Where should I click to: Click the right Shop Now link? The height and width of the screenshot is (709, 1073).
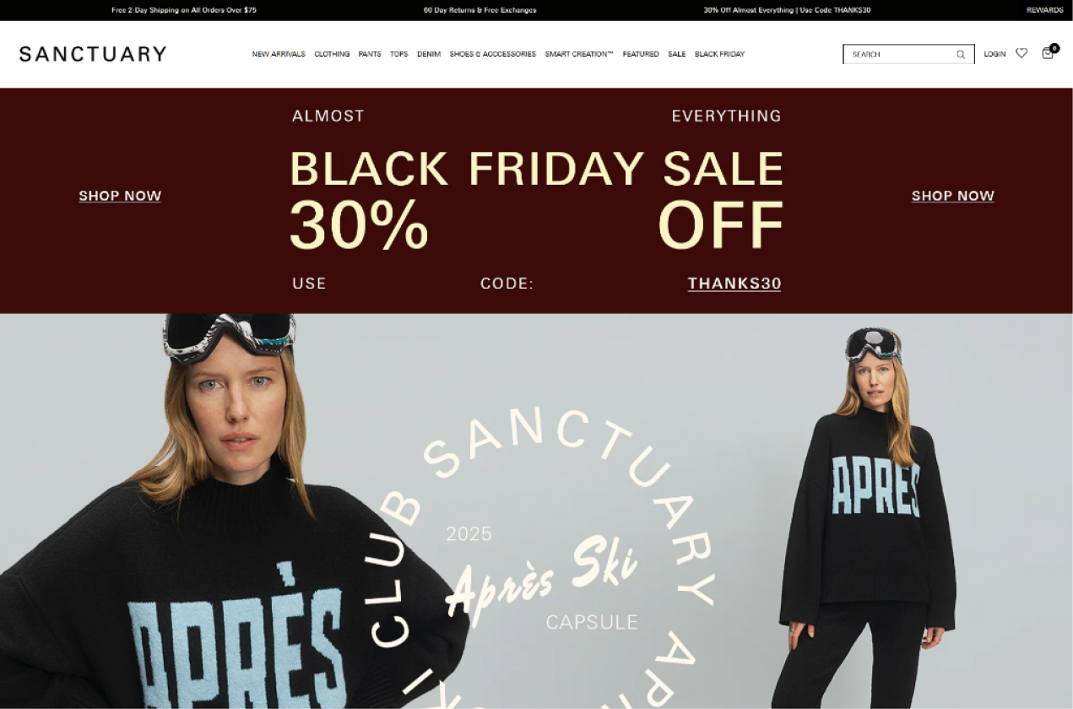click(x=953, y=196)
